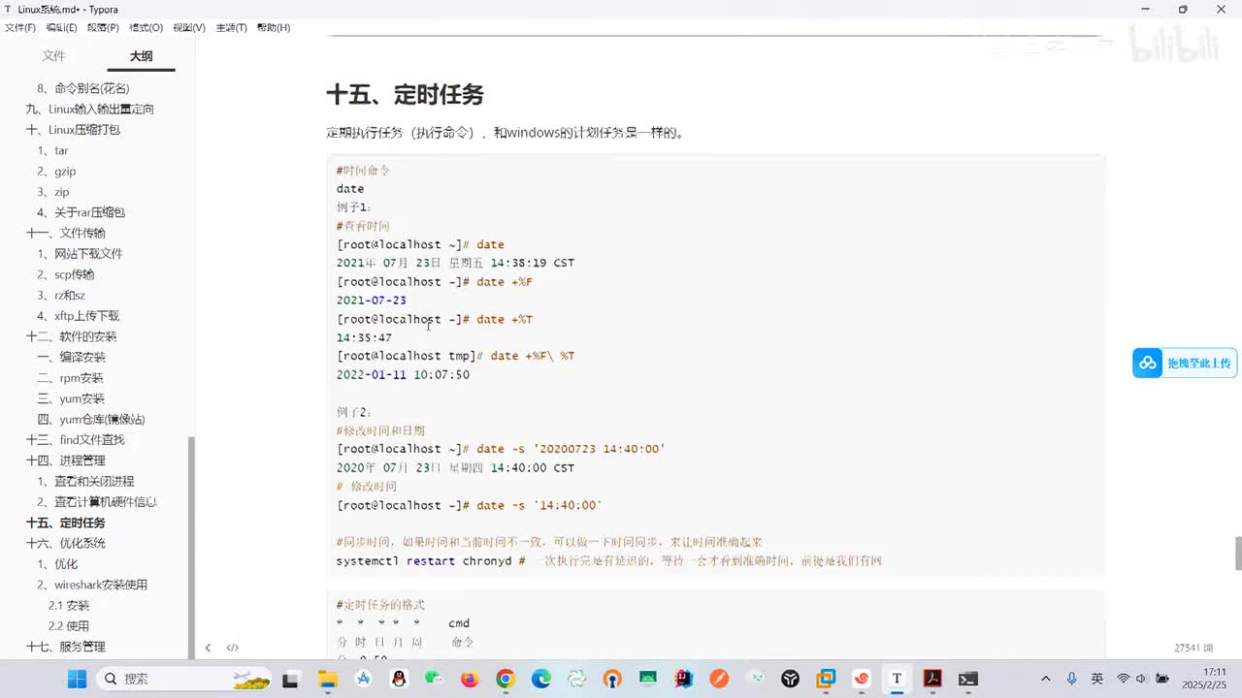The image size is (1242, 698).
Task: Open the terminal app on the taskbar
Action: 967,679
